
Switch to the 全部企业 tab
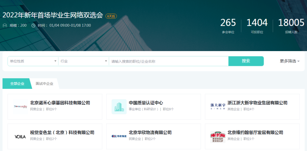pos(17,84)
